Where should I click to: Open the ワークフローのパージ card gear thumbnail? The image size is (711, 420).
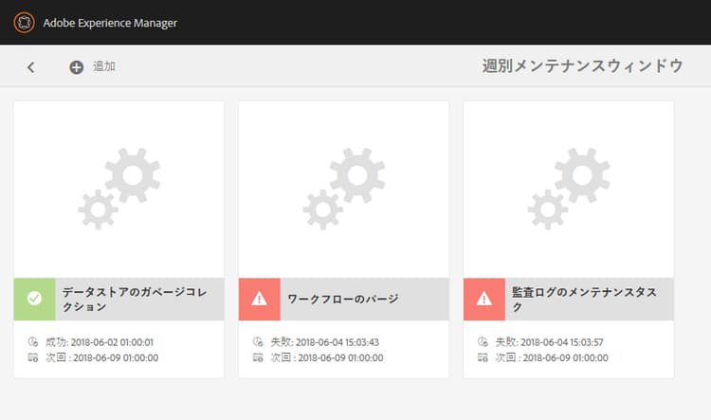[x=344, y=189]
